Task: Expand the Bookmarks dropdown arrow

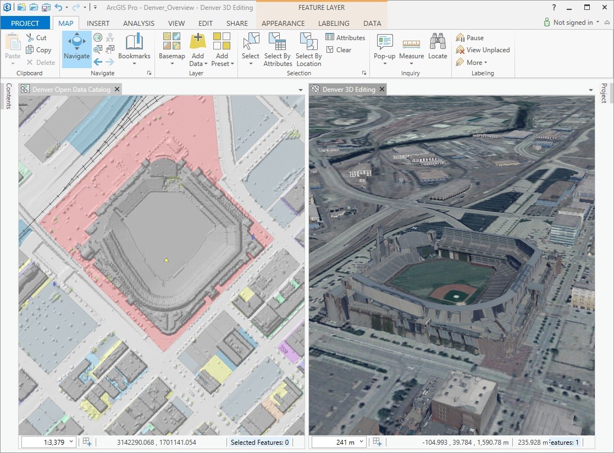Action: pyautogui.click(x=134, y=63)
